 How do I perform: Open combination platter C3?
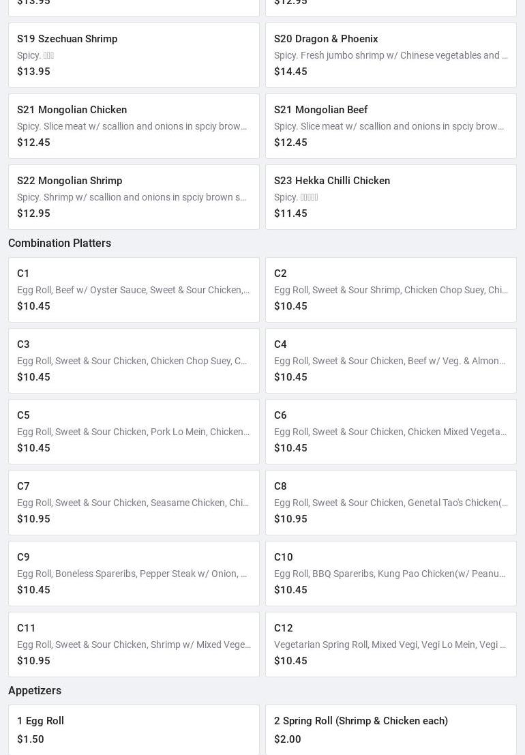[x=134, y=361]
